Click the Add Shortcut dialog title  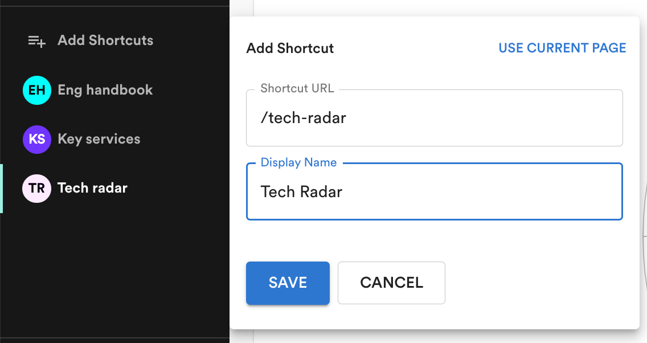pyautogui.click(x=290, y=48)
